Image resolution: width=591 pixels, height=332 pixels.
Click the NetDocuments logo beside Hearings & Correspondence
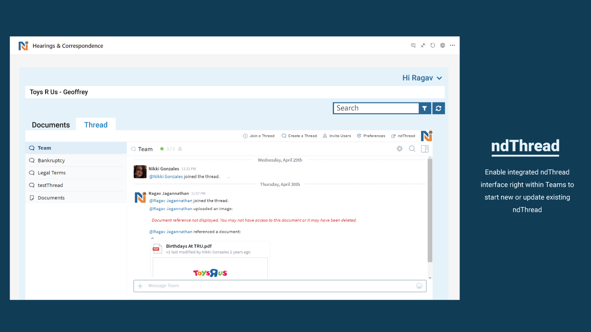point(23,46)
